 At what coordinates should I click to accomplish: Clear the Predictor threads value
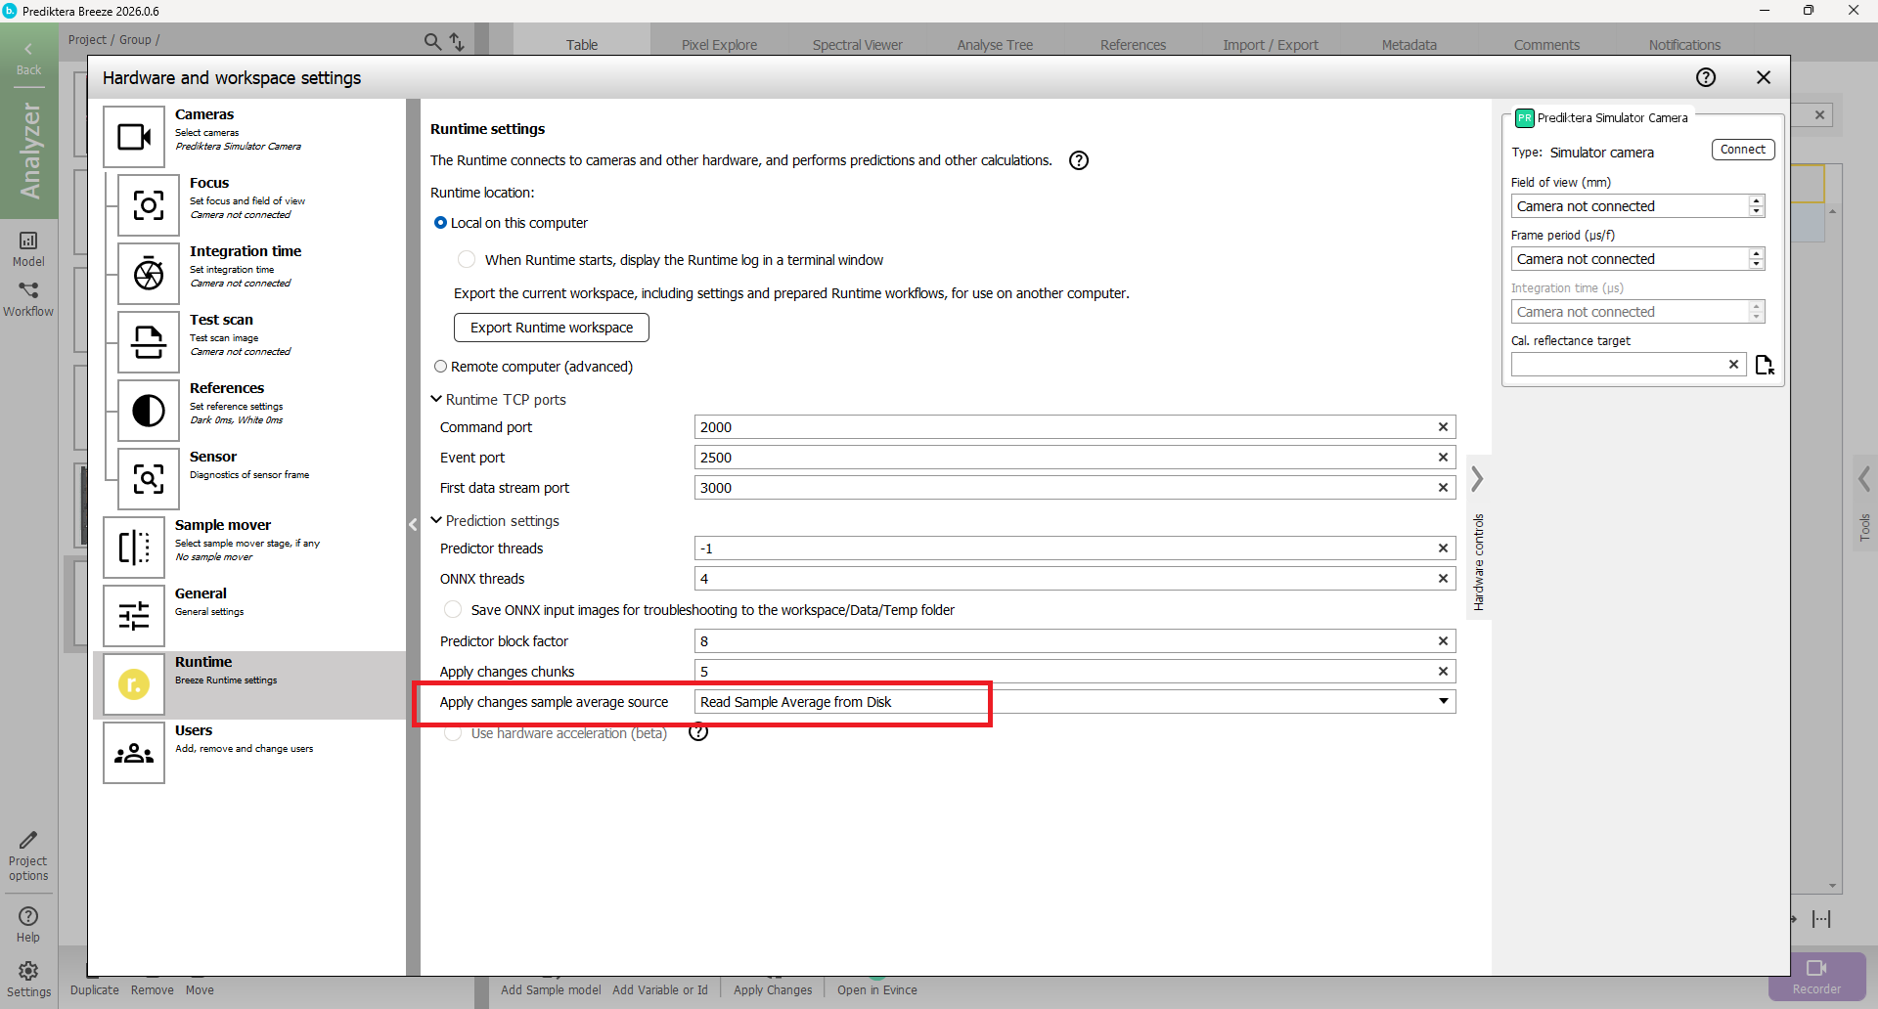pos(1443,548)
